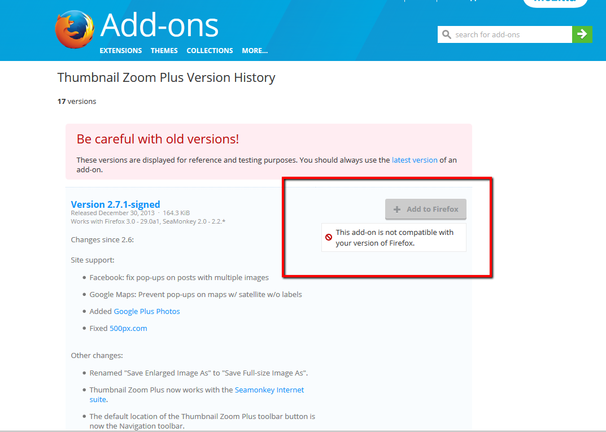Click the magnifying glass search icon
Image resolution: width=606 pixels, height=432 pixels.
[x=447, y=34]
